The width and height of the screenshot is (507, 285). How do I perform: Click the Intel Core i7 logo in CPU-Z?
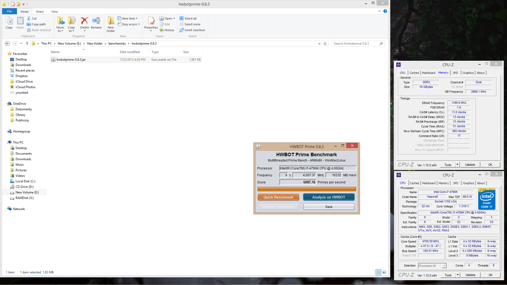click(x=487, y=199)
